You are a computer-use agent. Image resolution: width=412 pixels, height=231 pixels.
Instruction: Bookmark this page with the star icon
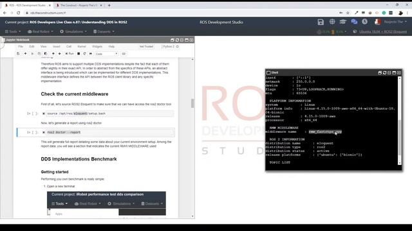pos(348,13)
